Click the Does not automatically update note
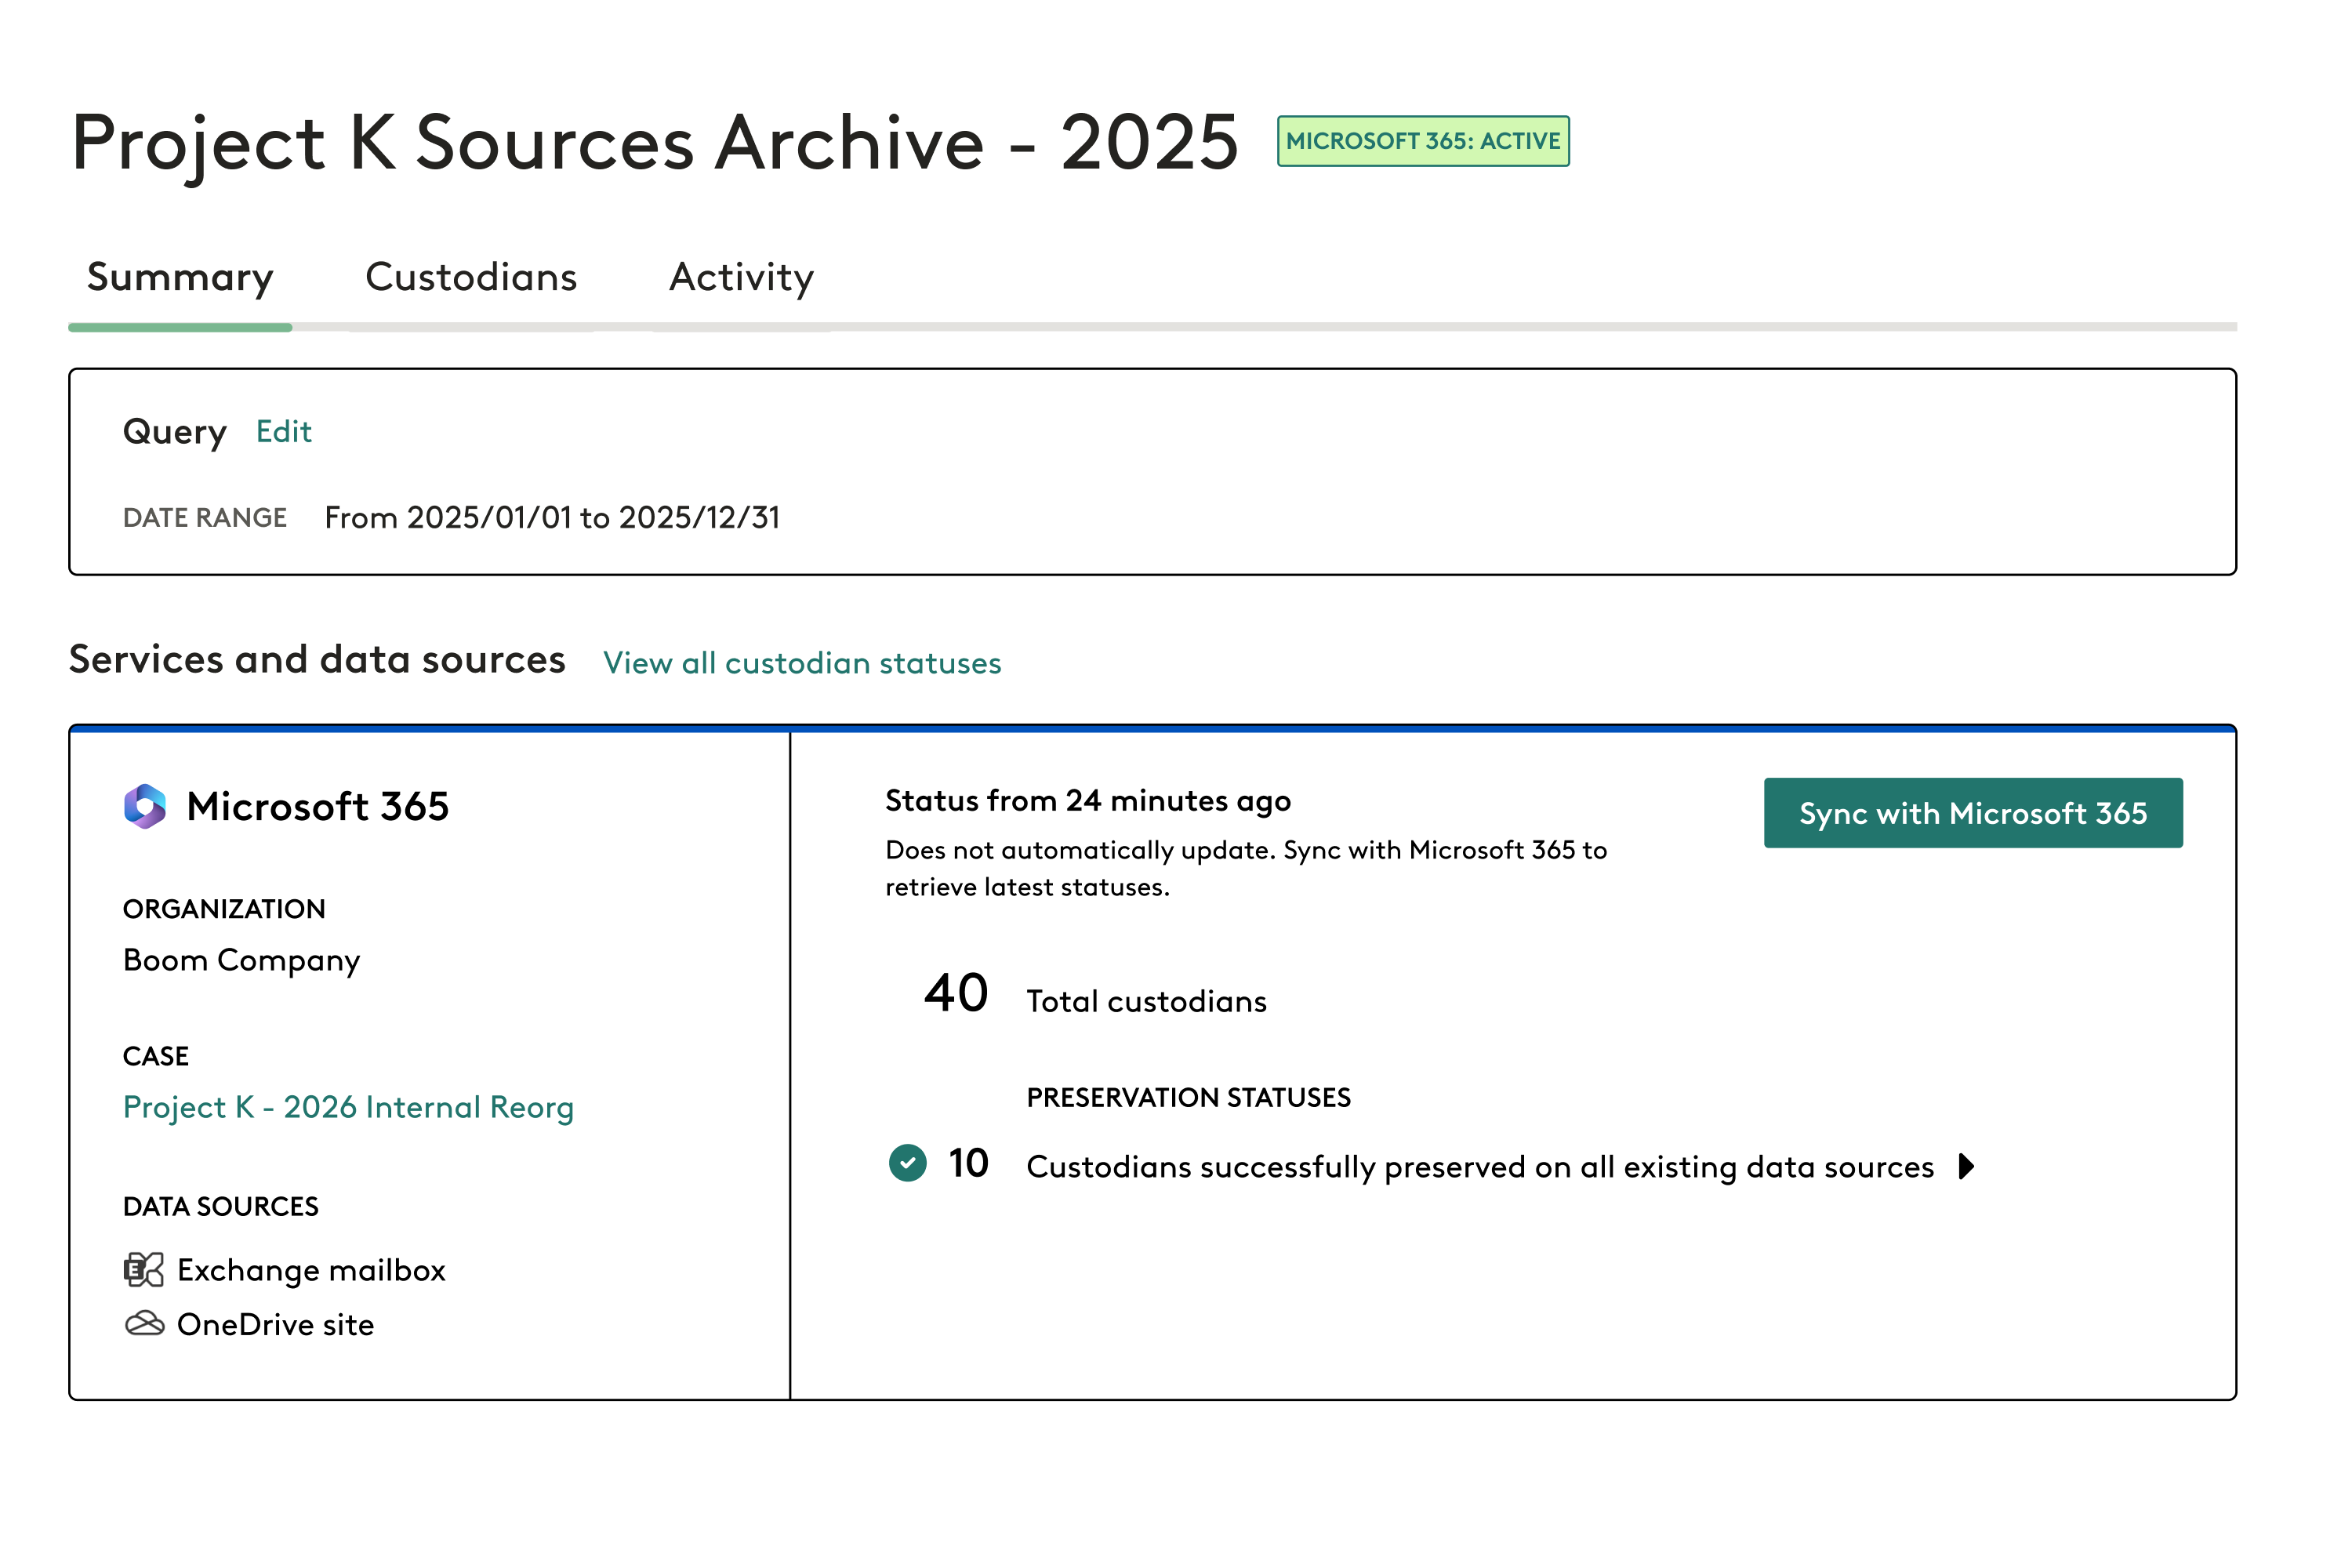 1246,868
